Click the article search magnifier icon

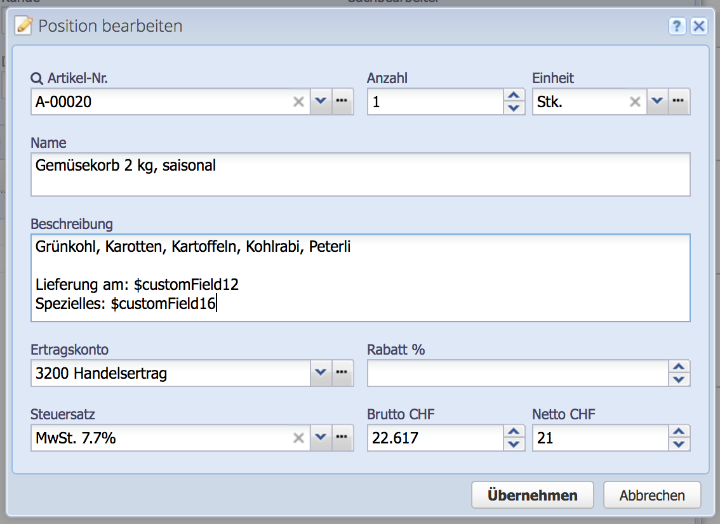pyautogui.click(x=35, y=78)
